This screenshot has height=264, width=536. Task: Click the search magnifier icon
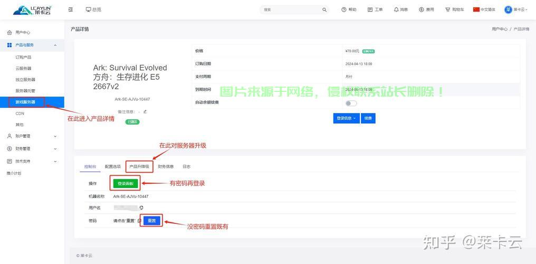pyautogui.click(x=324, y=10)
